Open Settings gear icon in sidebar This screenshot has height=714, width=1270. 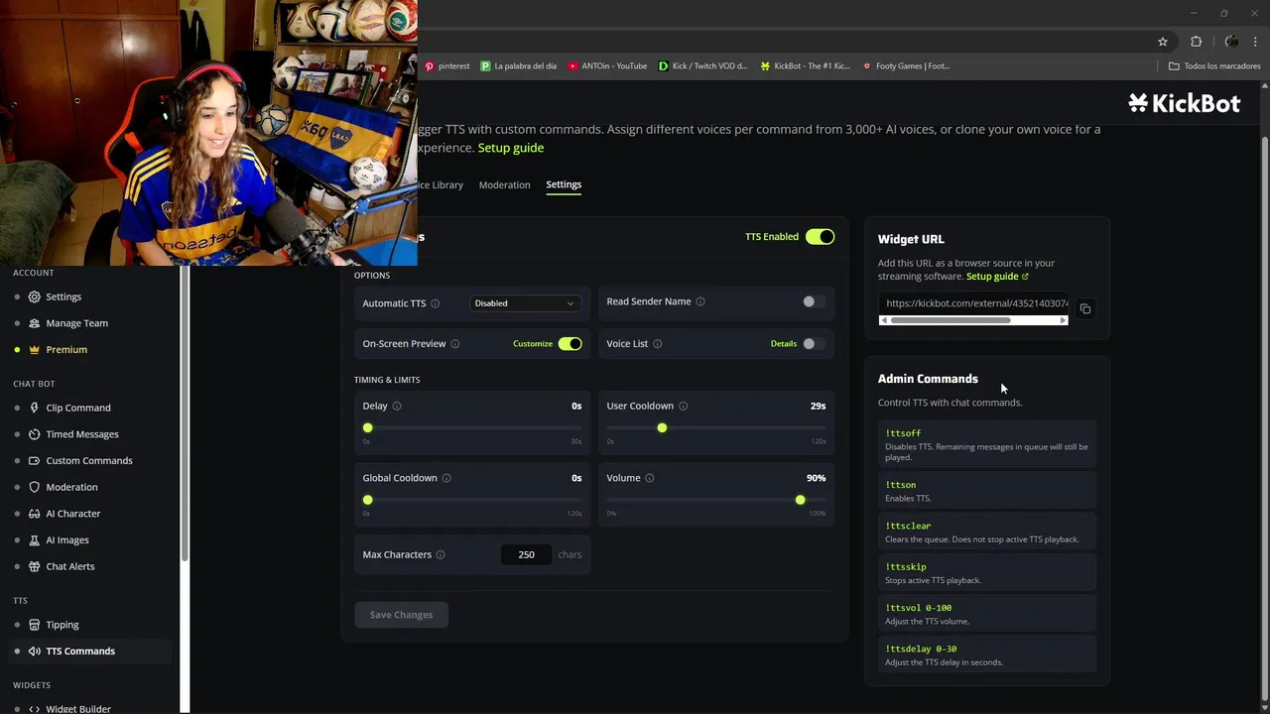click(35, 297)
